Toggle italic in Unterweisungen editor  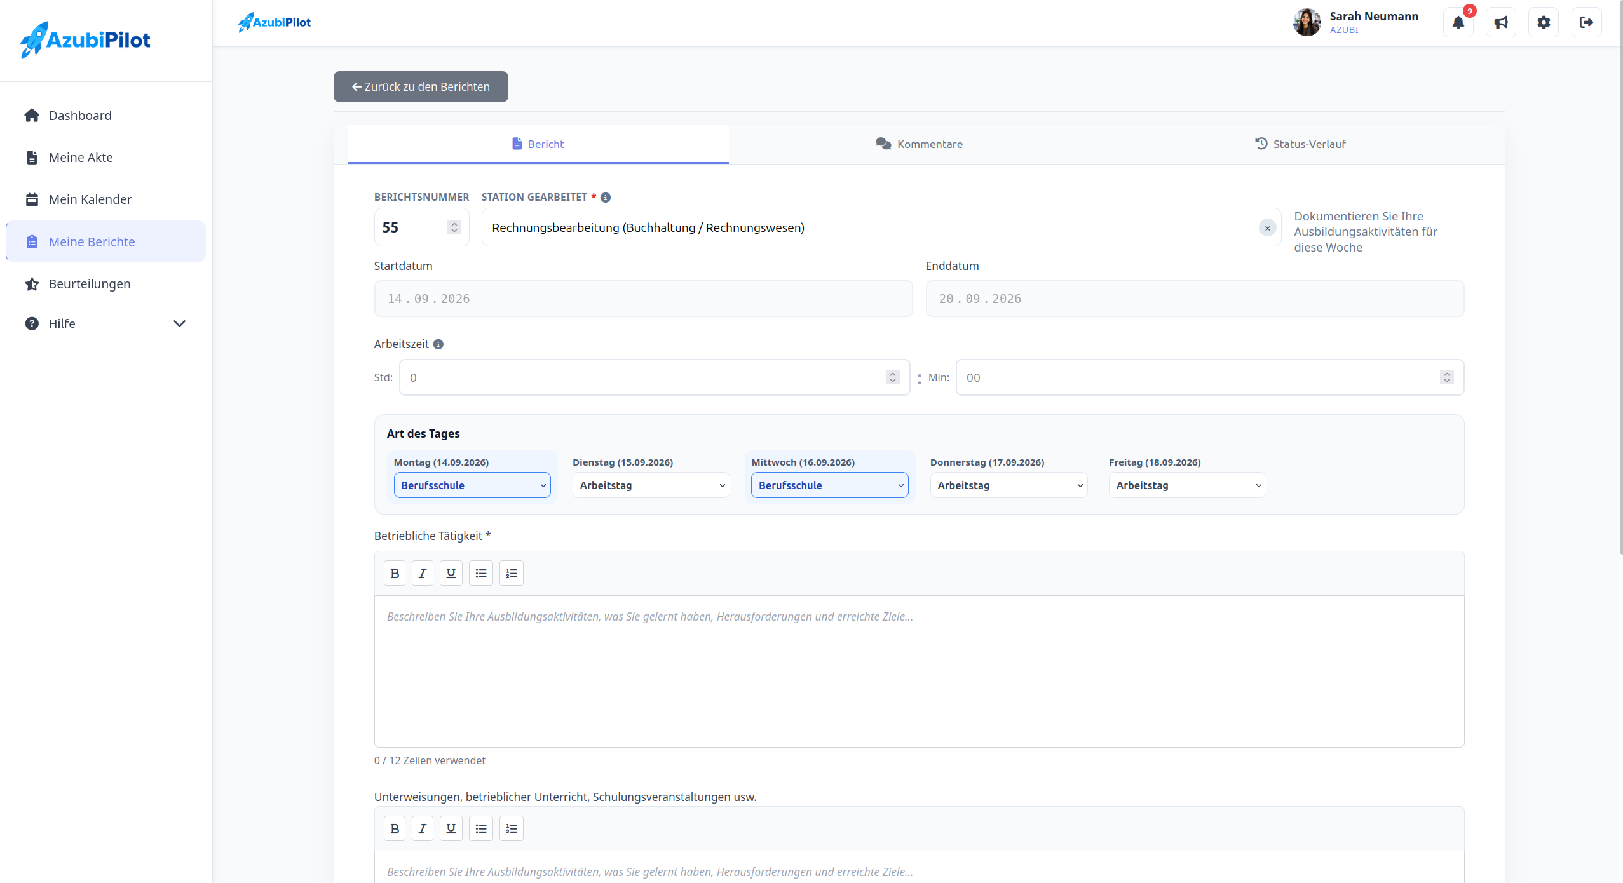(x=423, y=828)
